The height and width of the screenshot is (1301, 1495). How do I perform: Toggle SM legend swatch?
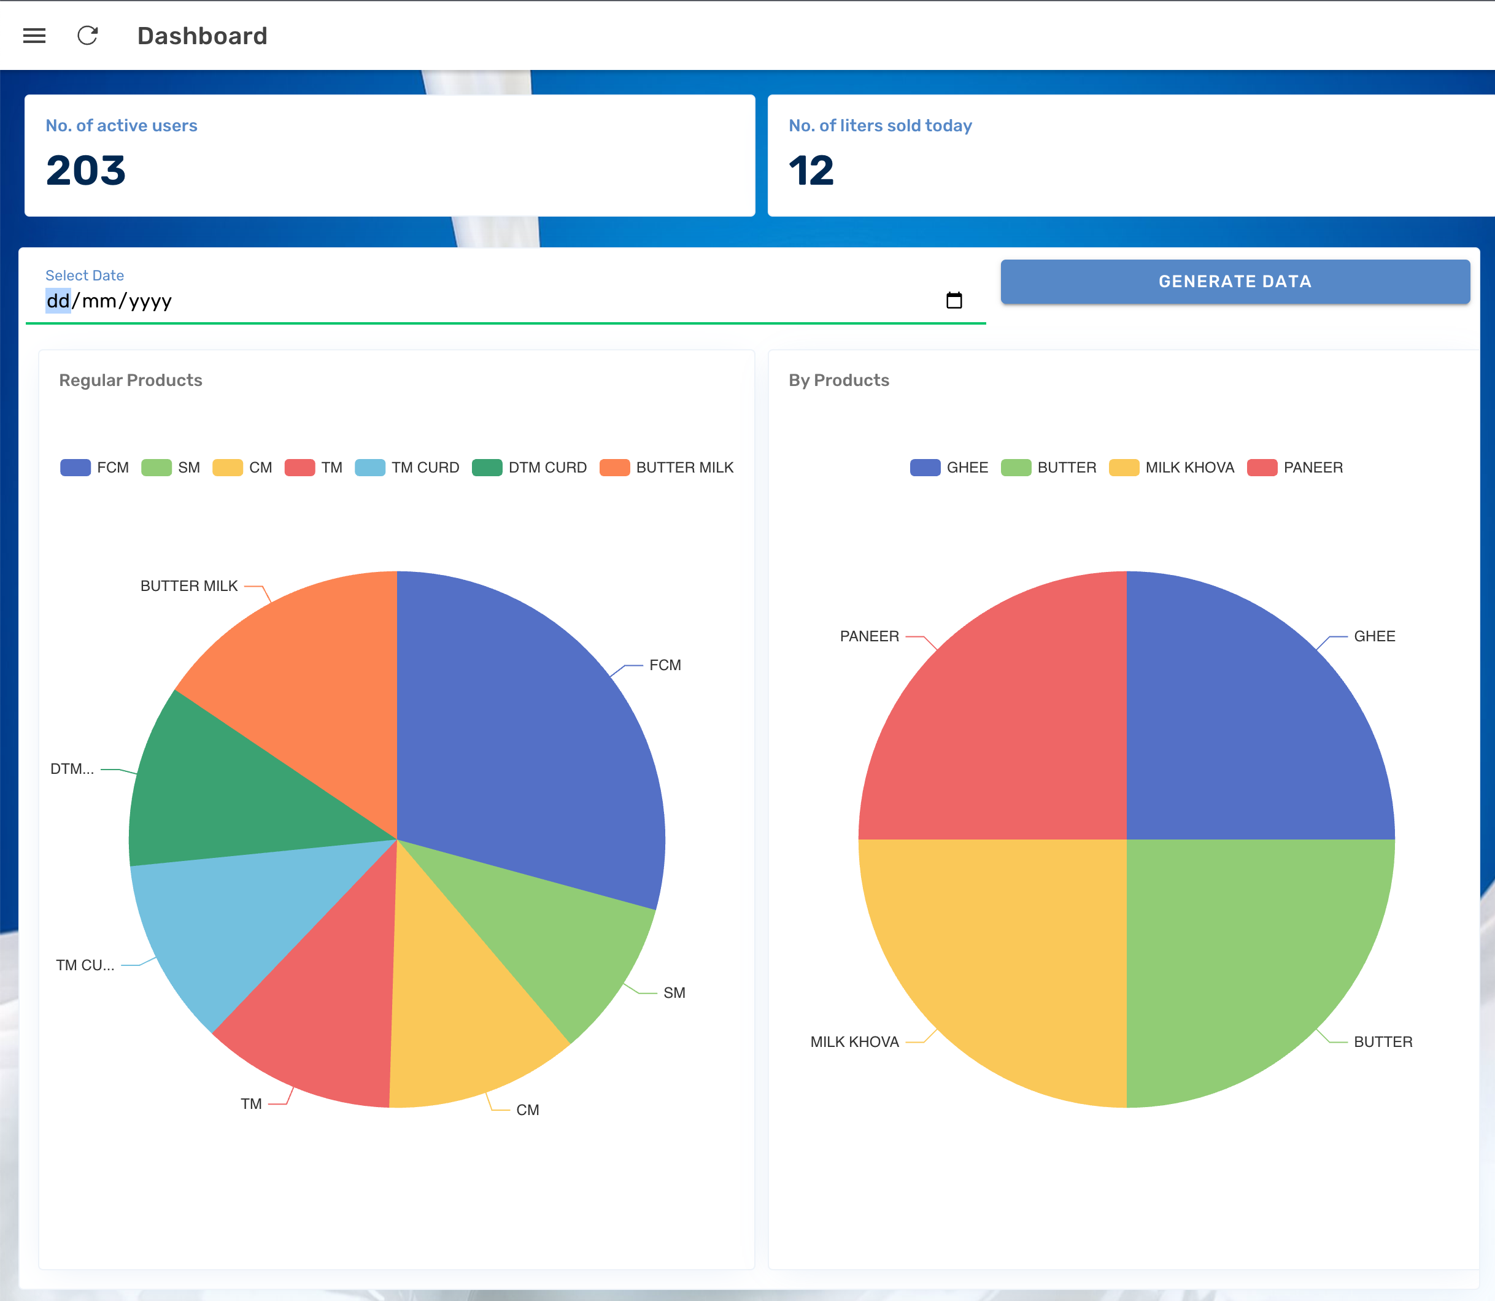tap(156, 468)
